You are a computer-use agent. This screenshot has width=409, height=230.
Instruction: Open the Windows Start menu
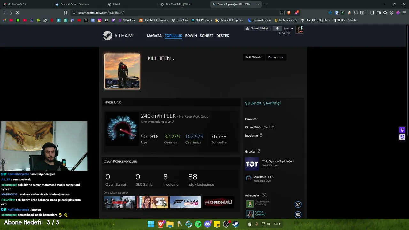(x=151, y=224)
